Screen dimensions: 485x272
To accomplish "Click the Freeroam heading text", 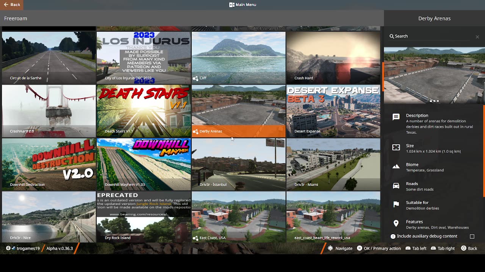I will 16,18.
